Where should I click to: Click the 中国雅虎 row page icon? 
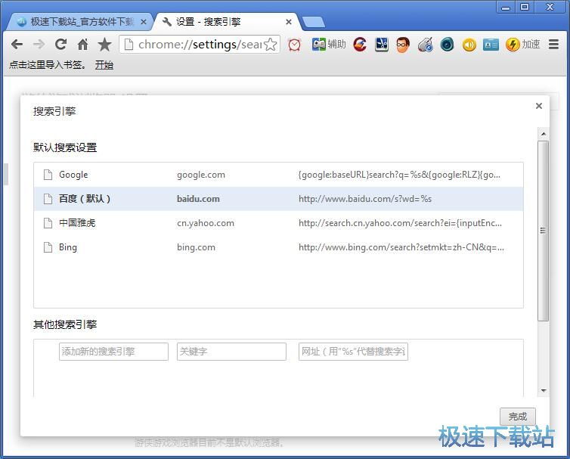[48, 223]
